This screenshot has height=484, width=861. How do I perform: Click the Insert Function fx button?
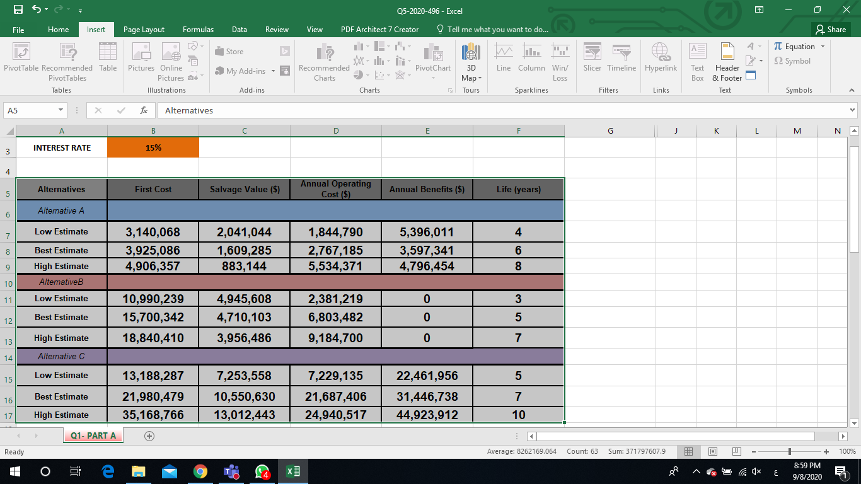point(144,110)
